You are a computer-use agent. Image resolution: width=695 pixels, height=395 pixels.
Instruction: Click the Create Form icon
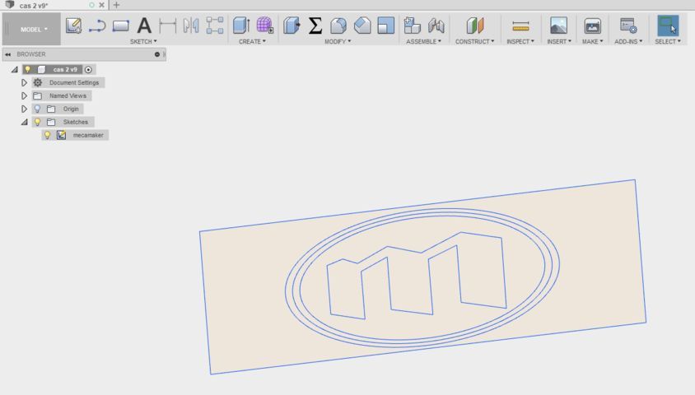[264, 26]
